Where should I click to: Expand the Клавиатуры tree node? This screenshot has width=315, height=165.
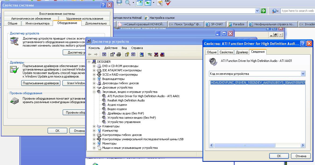pos(94,126)
